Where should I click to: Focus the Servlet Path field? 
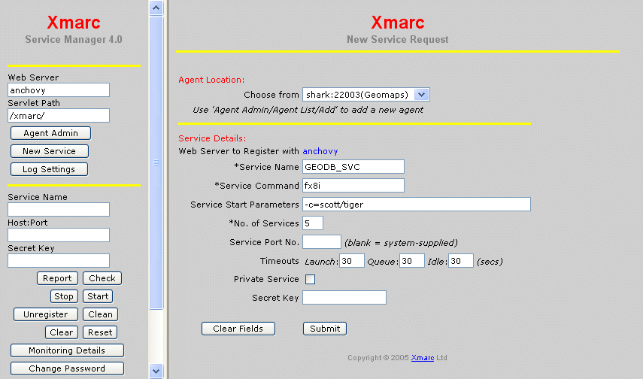[59, 116]
